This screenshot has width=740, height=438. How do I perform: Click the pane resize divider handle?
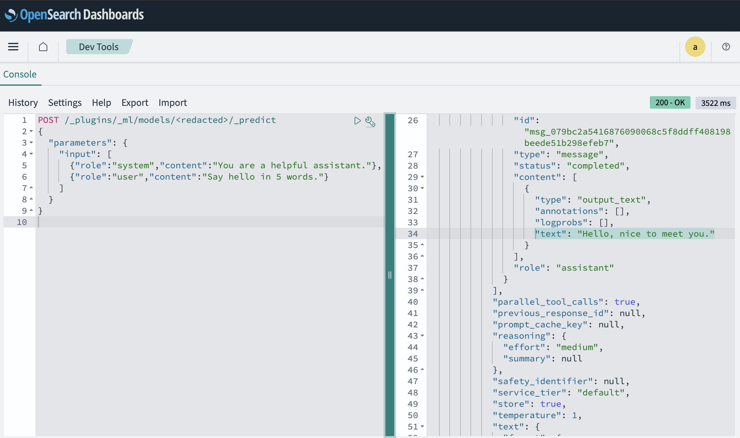390,275
